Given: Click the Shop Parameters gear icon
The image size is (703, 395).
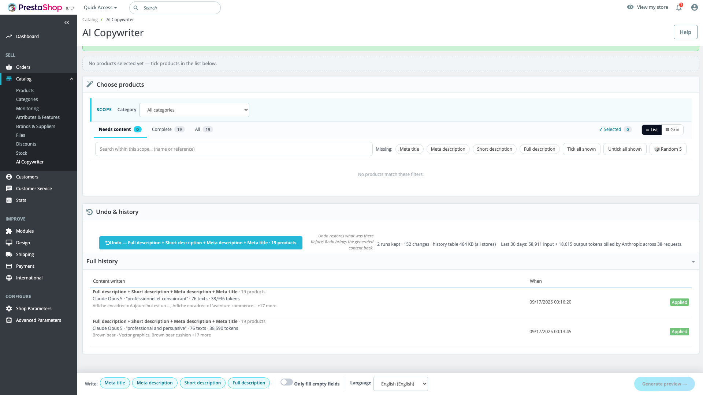Looking at the screenshot, I should pos(9,309).
